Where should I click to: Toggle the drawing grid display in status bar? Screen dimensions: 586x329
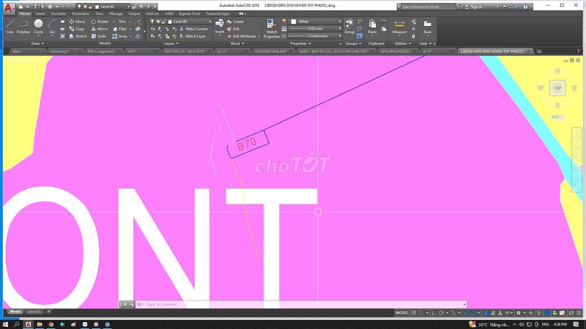414,313
